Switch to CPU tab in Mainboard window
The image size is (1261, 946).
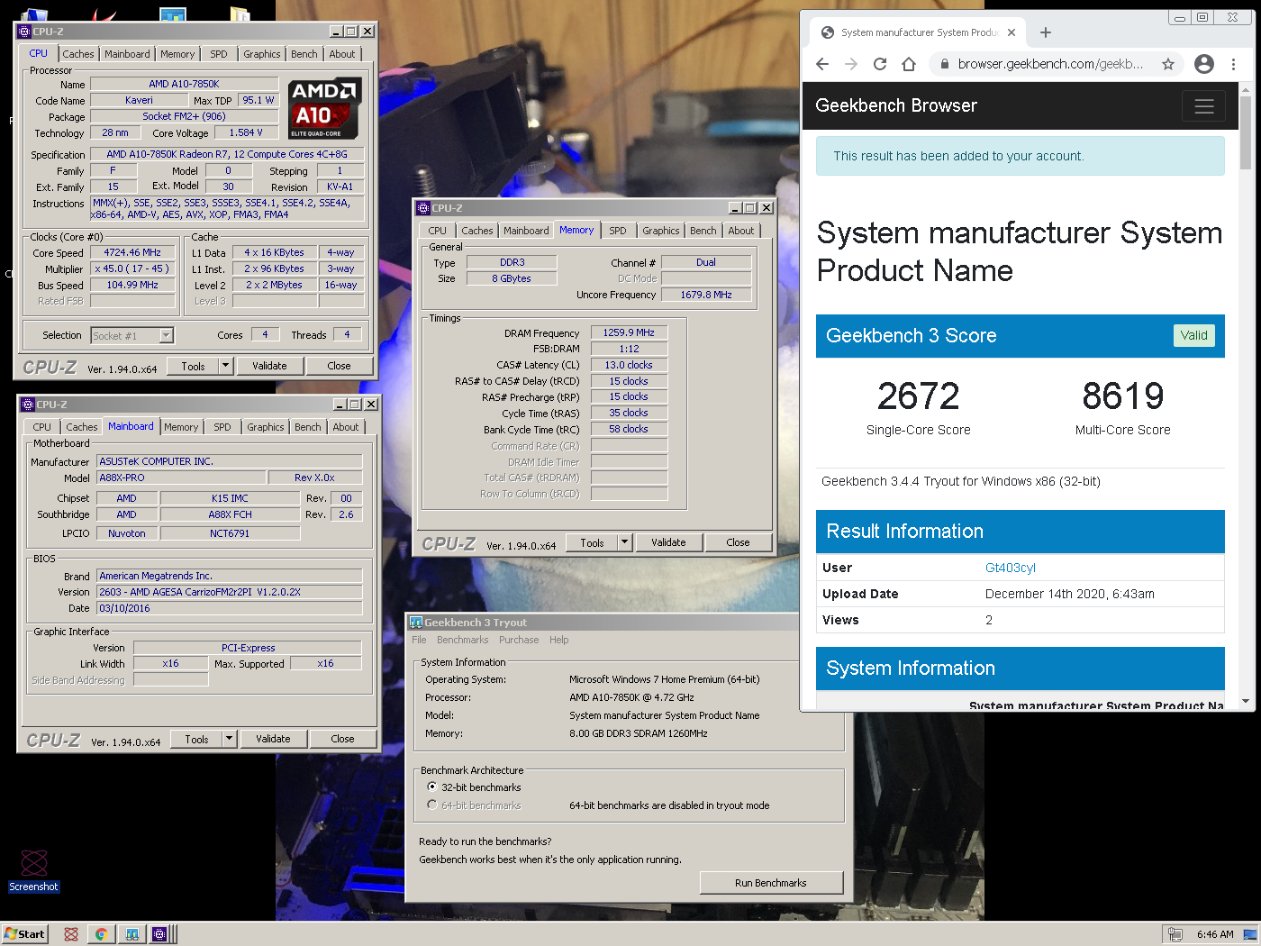click(x=42, y=427)
